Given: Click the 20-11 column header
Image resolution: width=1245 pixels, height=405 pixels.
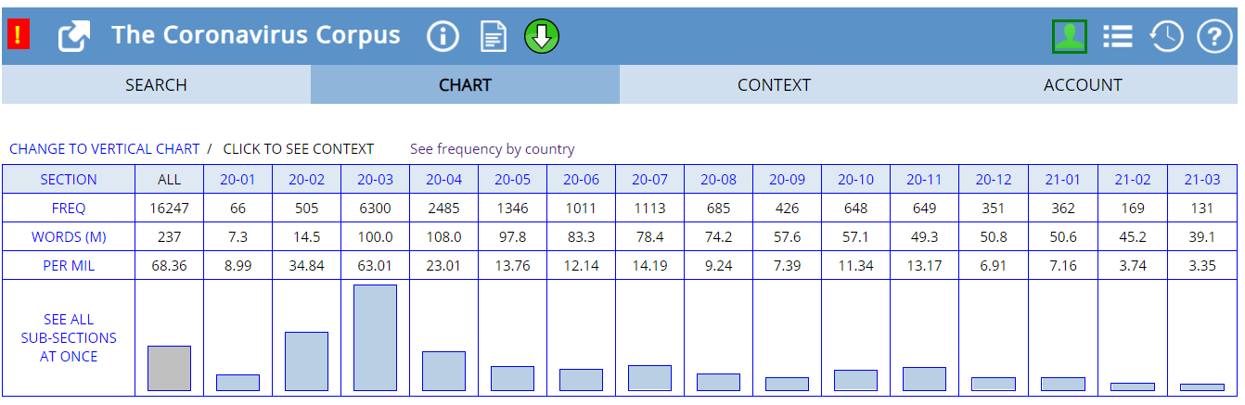Looking at the screenshot, I should [924, 179].
